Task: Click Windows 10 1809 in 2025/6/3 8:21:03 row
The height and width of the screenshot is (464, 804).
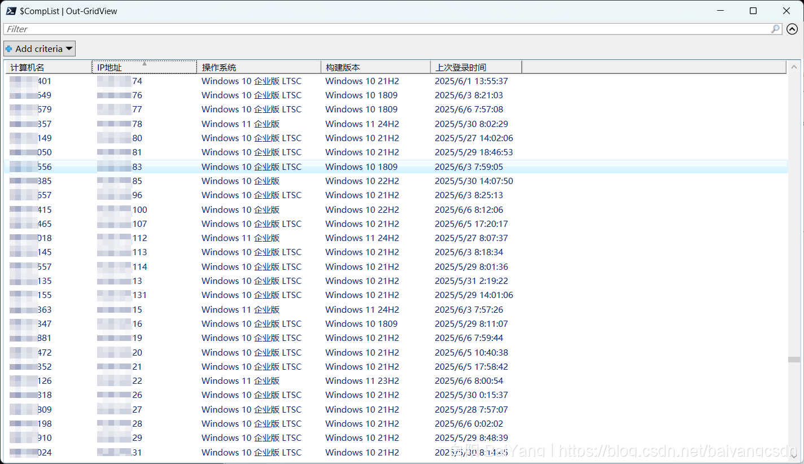Action: (361, 95)
